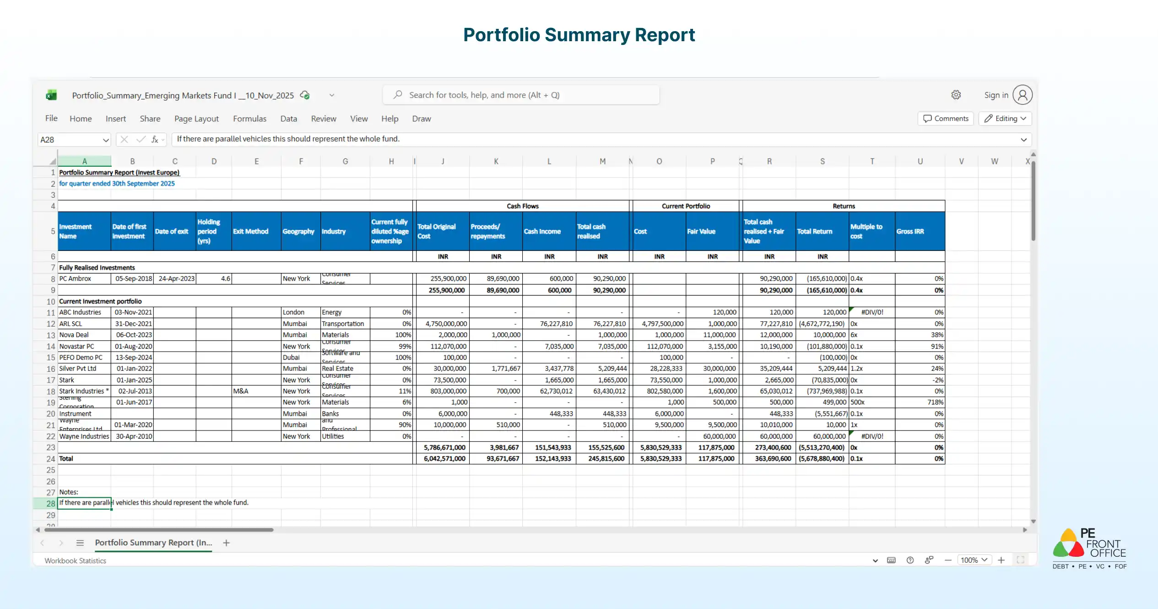The height and width of the screenshot is (609, 1158).
Task: Expand the file name dropdown chevron
Action: 332,95
